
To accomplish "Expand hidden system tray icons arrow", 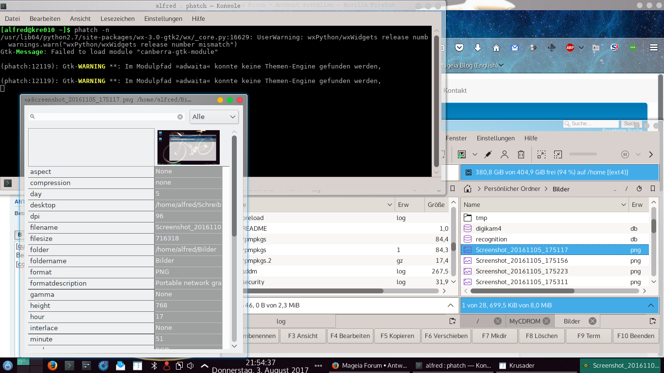I will pyautogui.click(x=205, y=366).
